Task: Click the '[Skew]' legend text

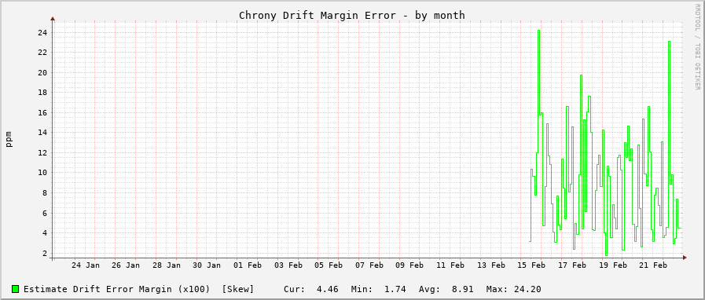Action: click(238, 289)
